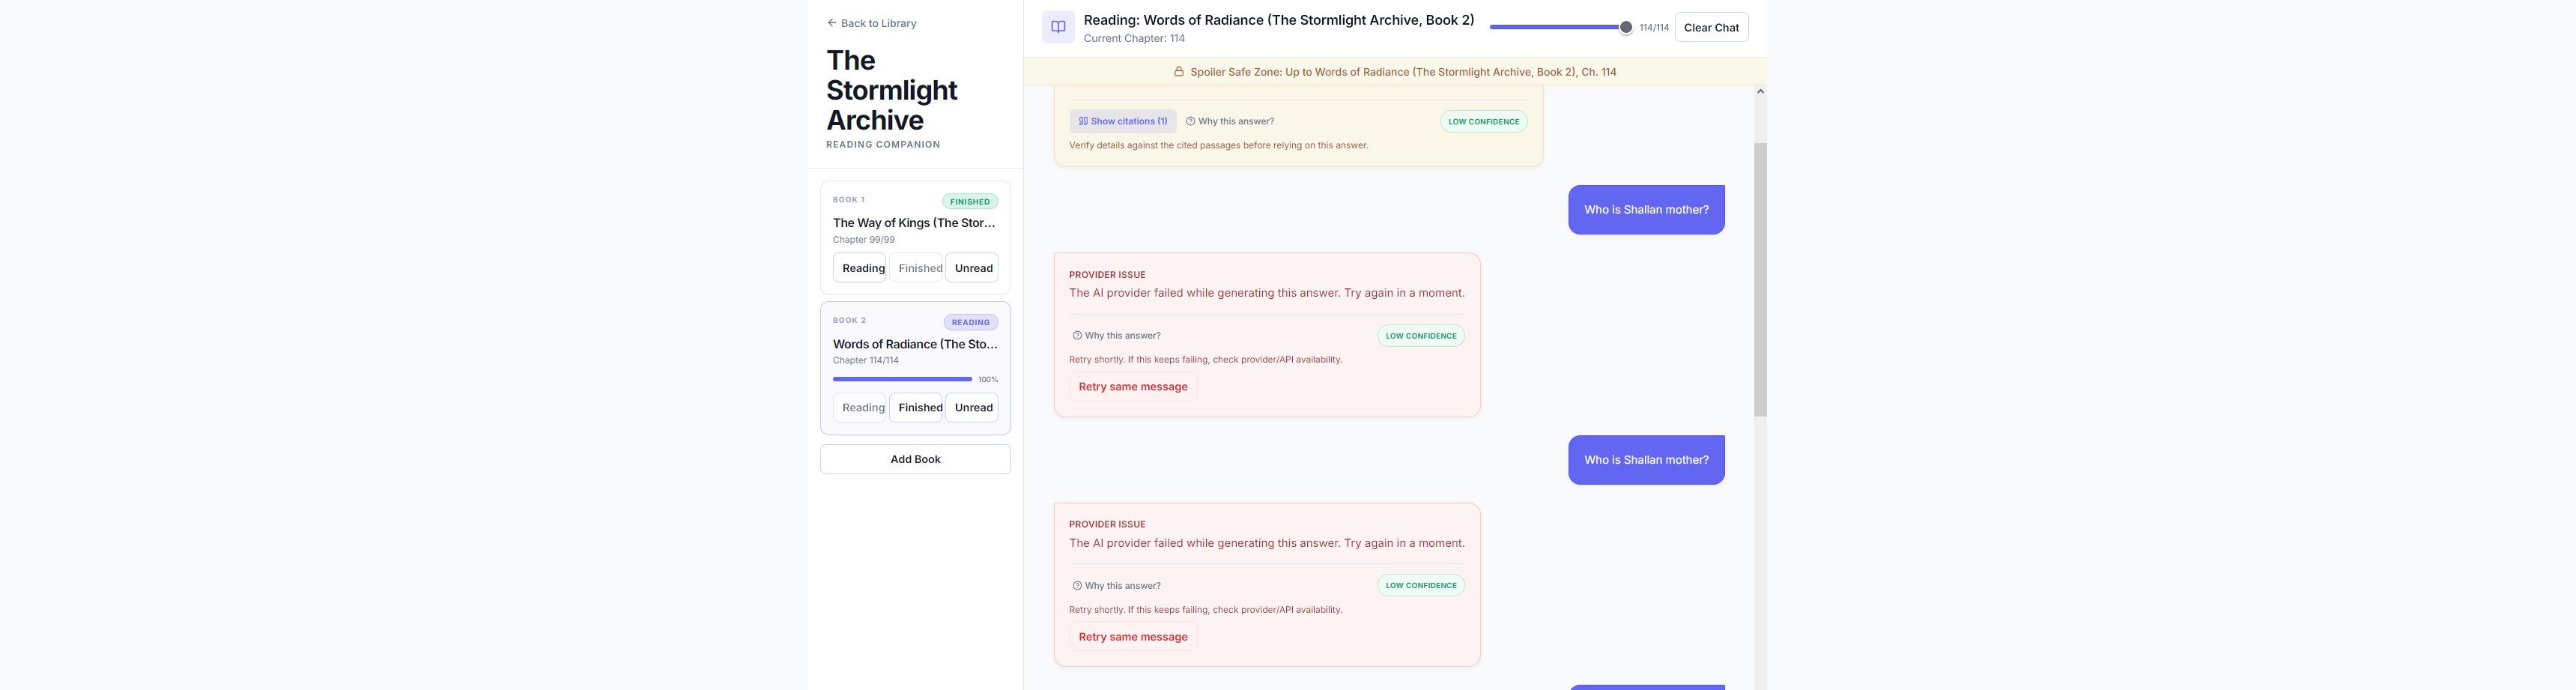2576x690 pixels.
Task: Click the quote icon on Show citations button
Action: point(1083,121)
